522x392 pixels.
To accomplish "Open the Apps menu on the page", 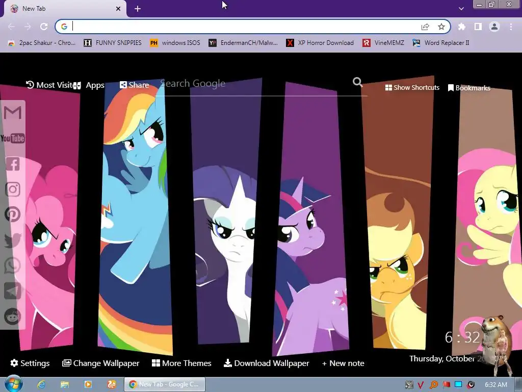I will [89, 85].
